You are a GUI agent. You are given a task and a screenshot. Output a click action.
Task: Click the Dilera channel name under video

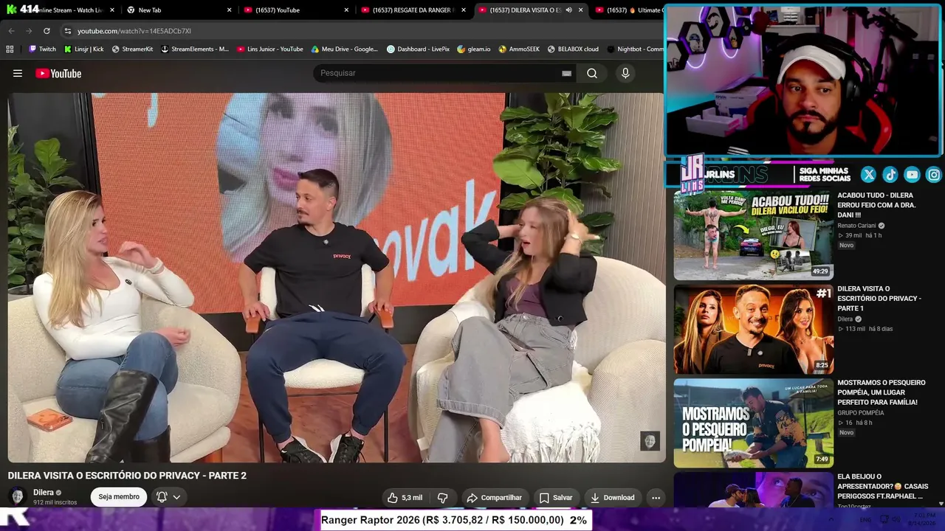click(44, 493)
